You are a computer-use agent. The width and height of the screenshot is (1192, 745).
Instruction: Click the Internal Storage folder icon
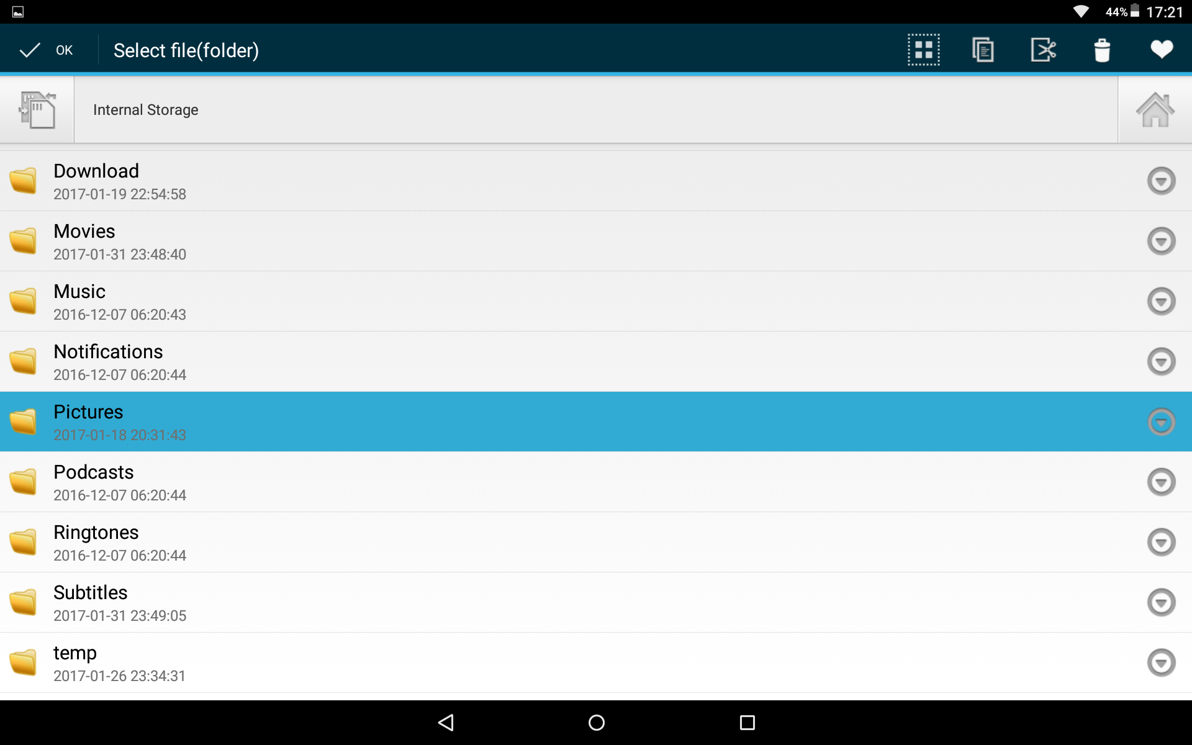coord(36,109)
